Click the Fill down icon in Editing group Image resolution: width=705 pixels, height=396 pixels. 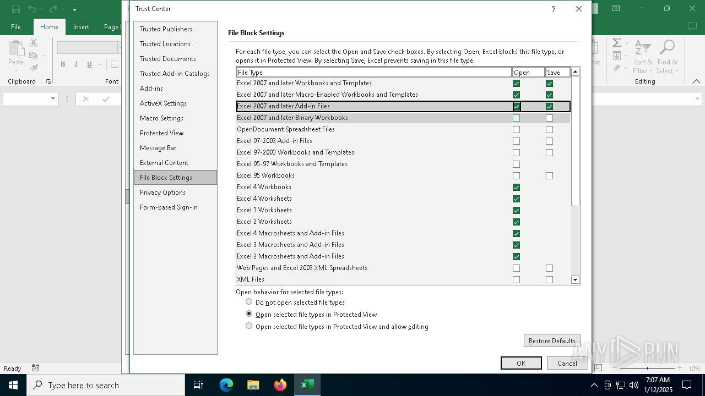617,56
